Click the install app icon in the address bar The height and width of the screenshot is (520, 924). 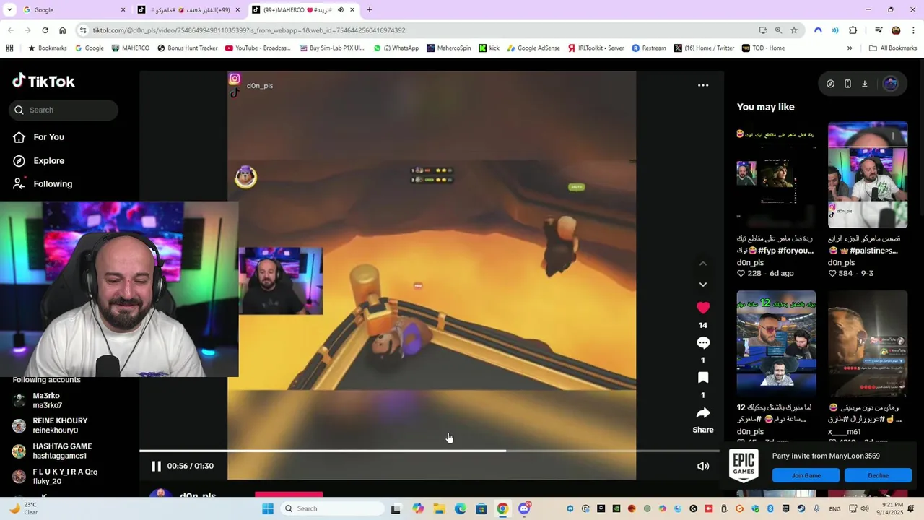pyautogui.click(x=763, y=30)
